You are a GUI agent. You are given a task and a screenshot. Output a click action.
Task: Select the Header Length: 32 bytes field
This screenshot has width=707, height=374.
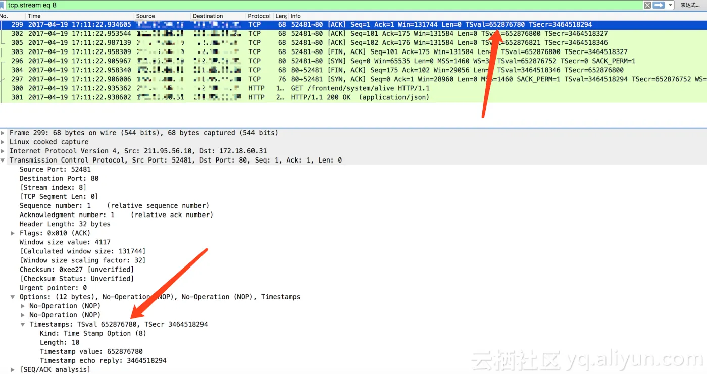[x=65, y=224]
